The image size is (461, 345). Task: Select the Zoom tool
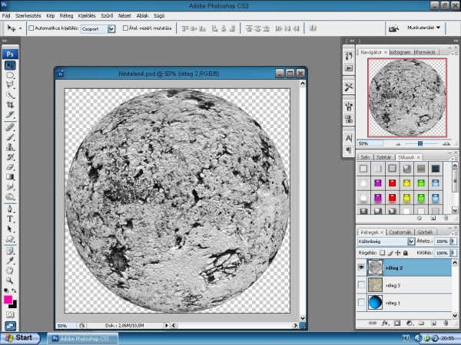click(x=10, y=281)
